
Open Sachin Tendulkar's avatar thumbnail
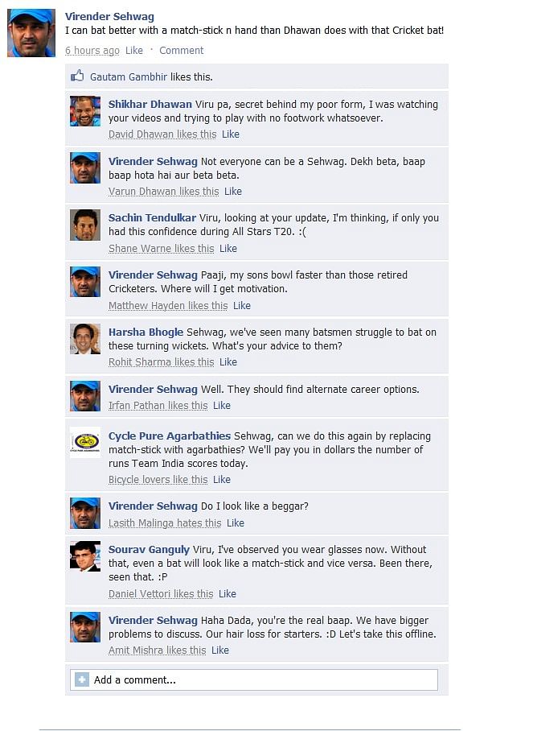click(x=85, y=225)
